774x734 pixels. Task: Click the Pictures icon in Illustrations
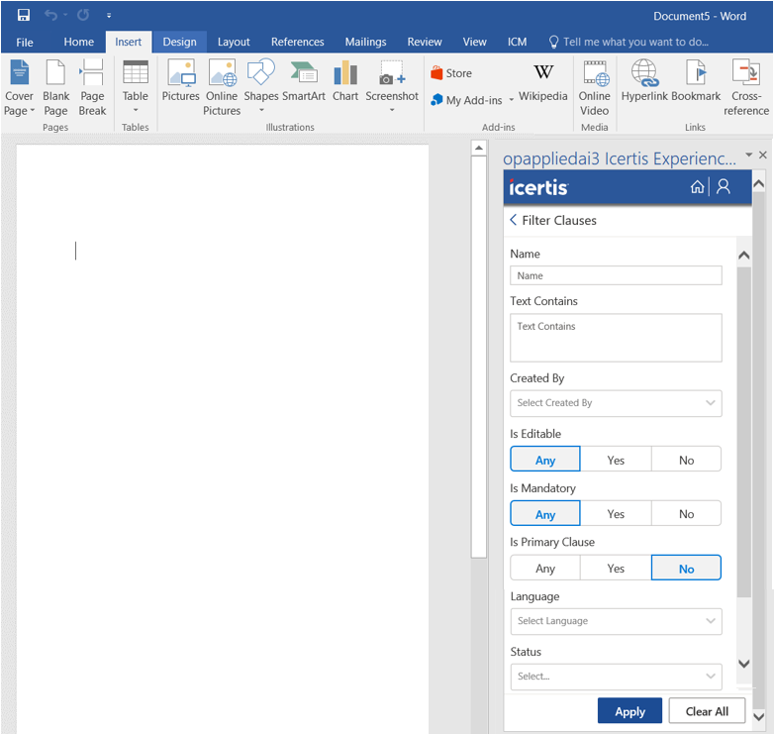pyautogui.click(x=180, y=81)
